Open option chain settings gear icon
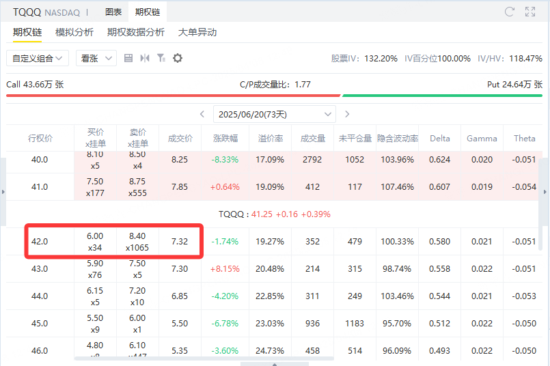The height and width of the screenshot is (366, 550). tap(178, 58)
